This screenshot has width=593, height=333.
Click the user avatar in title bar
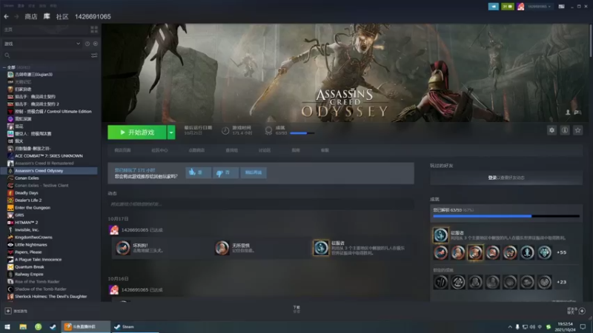521,7
